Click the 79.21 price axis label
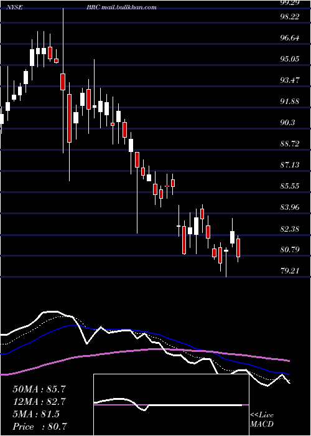The image size is (311, 436). (290, 271)
